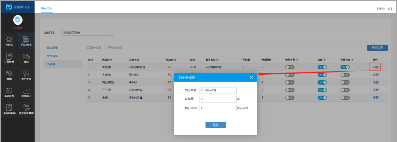
Task: Toggle 上线 switch for the 两小时 row
Action: pyautogui.click(x=322, y=75)
